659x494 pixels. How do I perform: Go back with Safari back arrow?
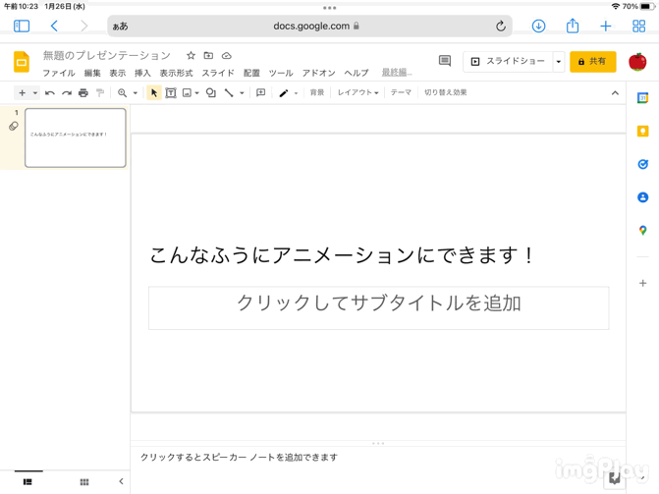click(x=54, y=27)
